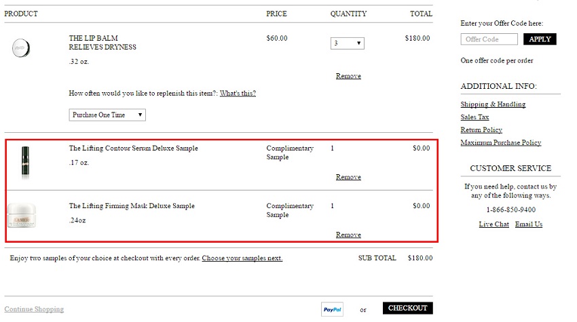Viewport: 577px width, 322px height.
Task: Click Choose your samples next link
Action: (242, 258)
